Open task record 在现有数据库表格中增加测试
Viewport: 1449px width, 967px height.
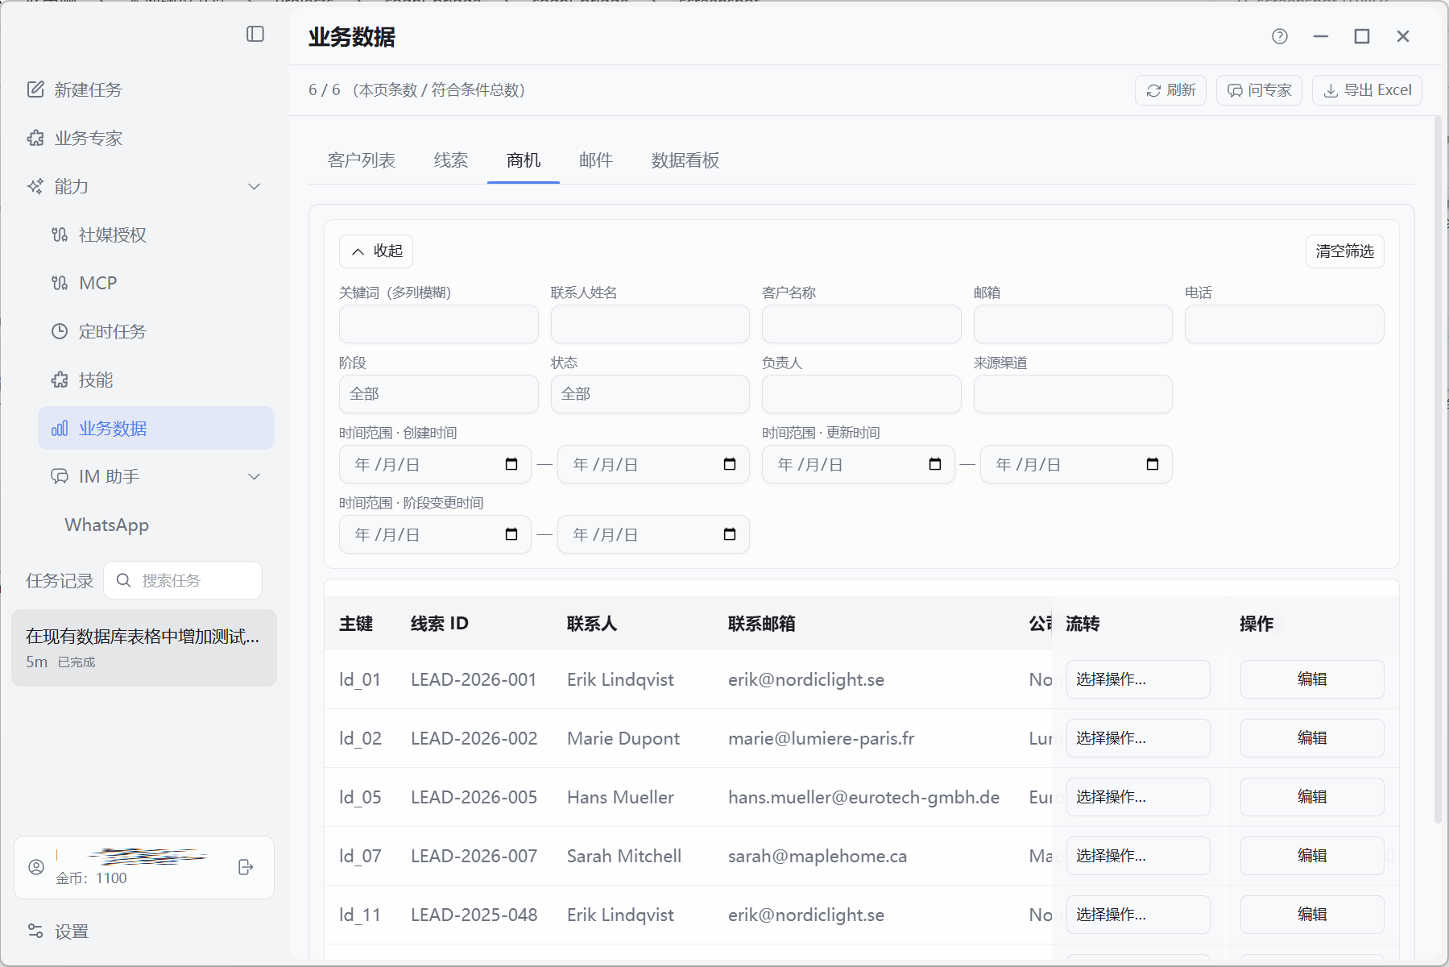coord(144,648)
